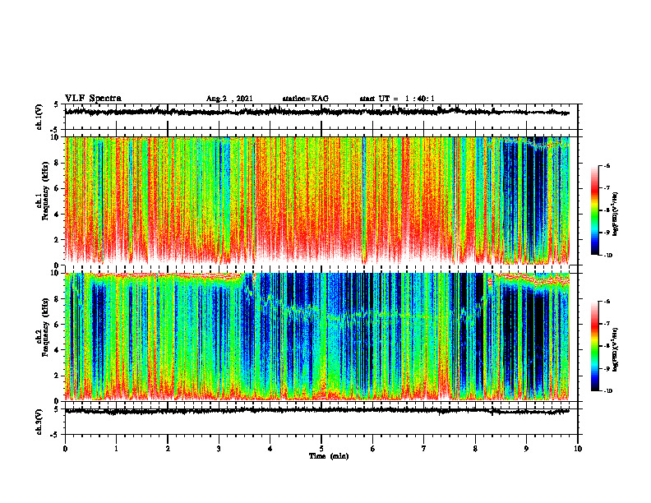
Task: Click the "10" frequency tick of ch.1 spectrogram
Action: pyautogui.click(x=57, y=137)
